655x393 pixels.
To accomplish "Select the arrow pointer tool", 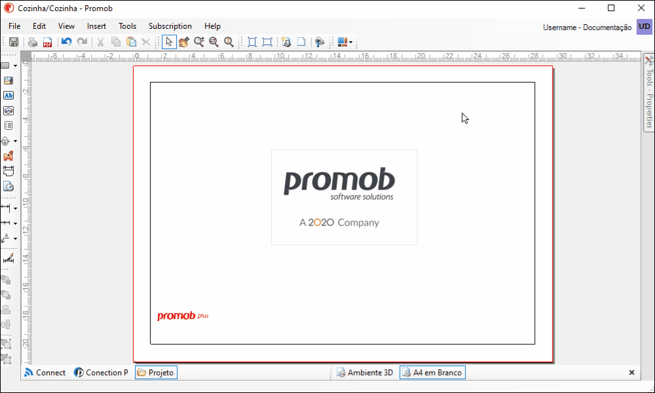I will tap(169, 42).
